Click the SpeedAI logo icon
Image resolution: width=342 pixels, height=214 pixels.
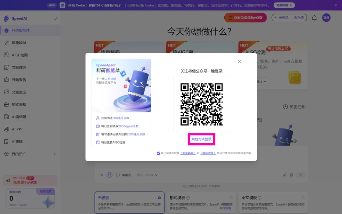(x=6, y=18)
